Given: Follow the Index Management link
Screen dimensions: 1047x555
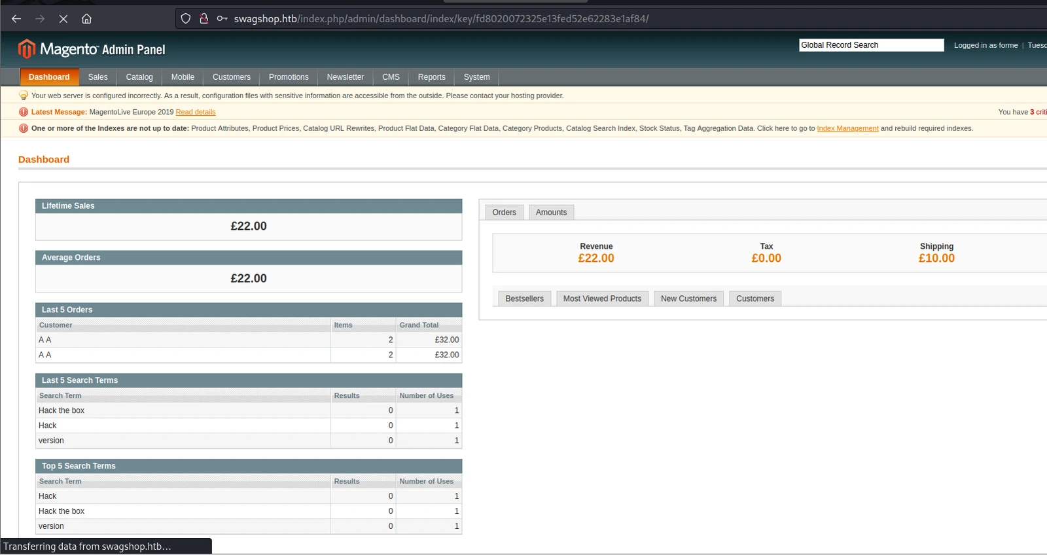Looking at the screenshot, I should 848,128.
